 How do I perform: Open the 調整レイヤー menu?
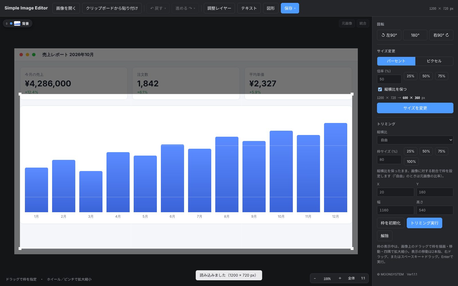[x=219, y=8]
